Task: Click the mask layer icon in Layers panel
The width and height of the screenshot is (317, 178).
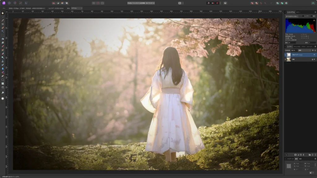Action: [295, 155]
